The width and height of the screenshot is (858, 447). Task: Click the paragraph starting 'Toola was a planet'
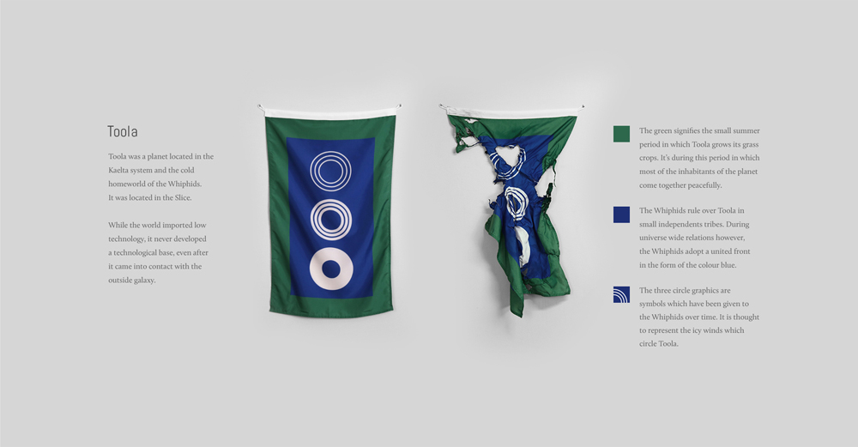tap(161, 177)
